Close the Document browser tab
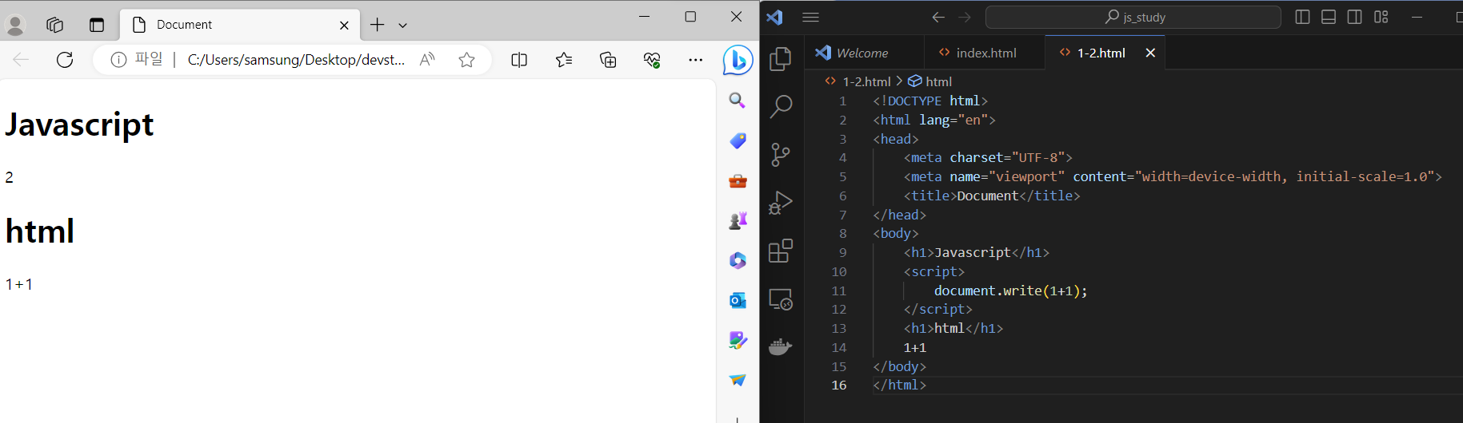The width and height of the screenshot is (1463, 423). pos(344,26)
